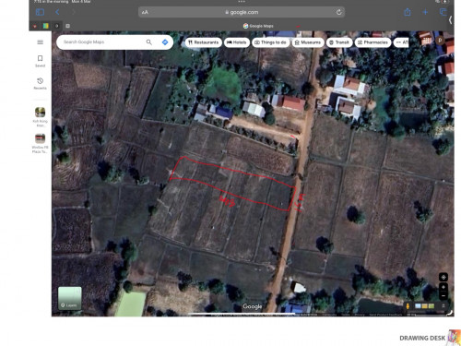This screenshot has height=346, width=461.
Task: Go back in Safari
Action: point(57,12)
